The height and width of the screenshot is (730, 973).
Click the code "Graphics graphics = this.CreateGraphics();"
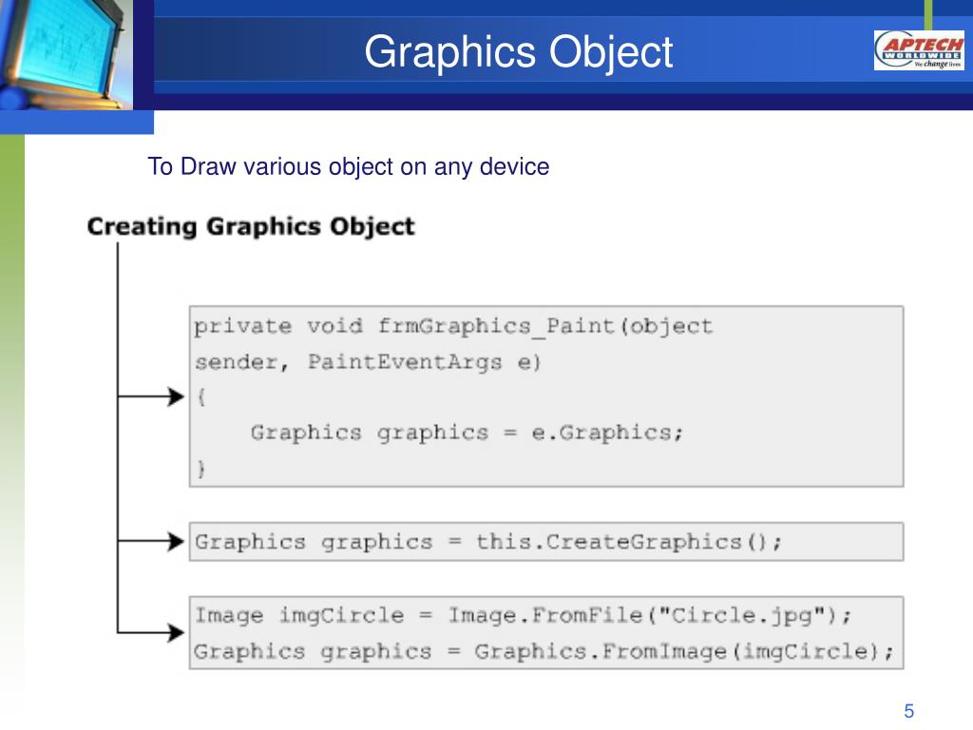(488, 542)
